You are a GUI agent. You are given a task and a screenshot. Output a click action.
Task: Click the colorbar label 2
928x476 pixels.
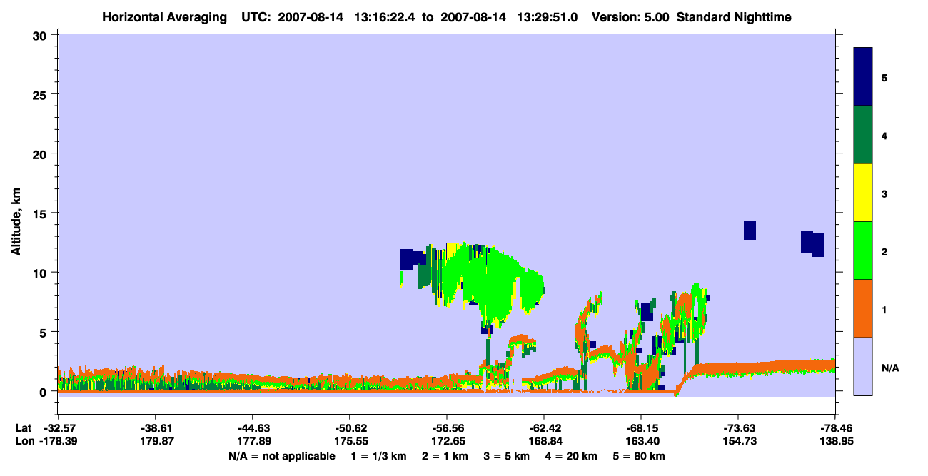click(x=884, y=251)
